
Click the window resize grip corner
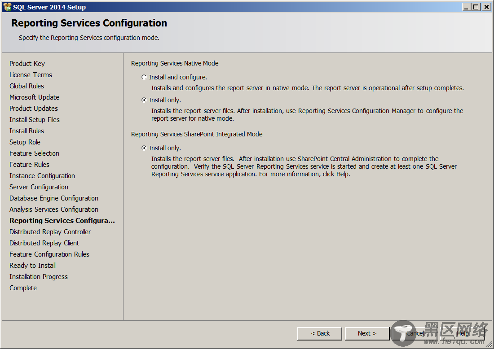(x=489, y=345)
